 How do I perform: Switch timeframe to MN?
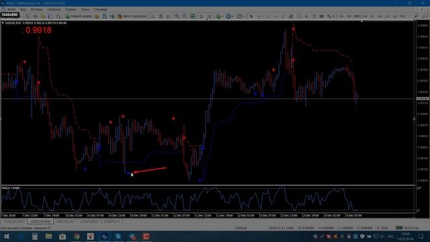402,16
